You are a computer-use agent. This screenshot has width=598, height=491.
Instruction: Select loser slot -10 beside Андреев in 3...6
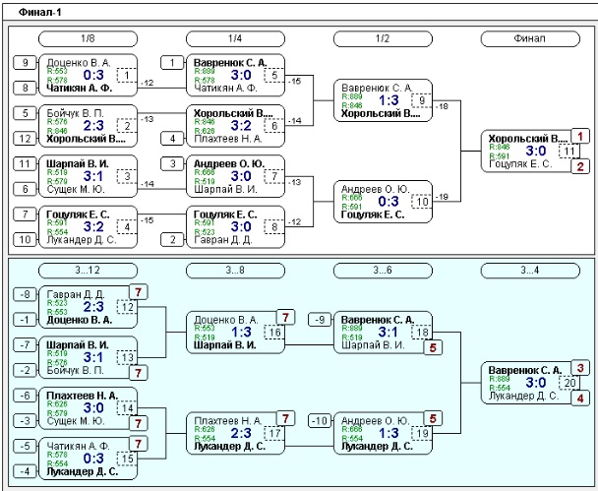[320, 421]
